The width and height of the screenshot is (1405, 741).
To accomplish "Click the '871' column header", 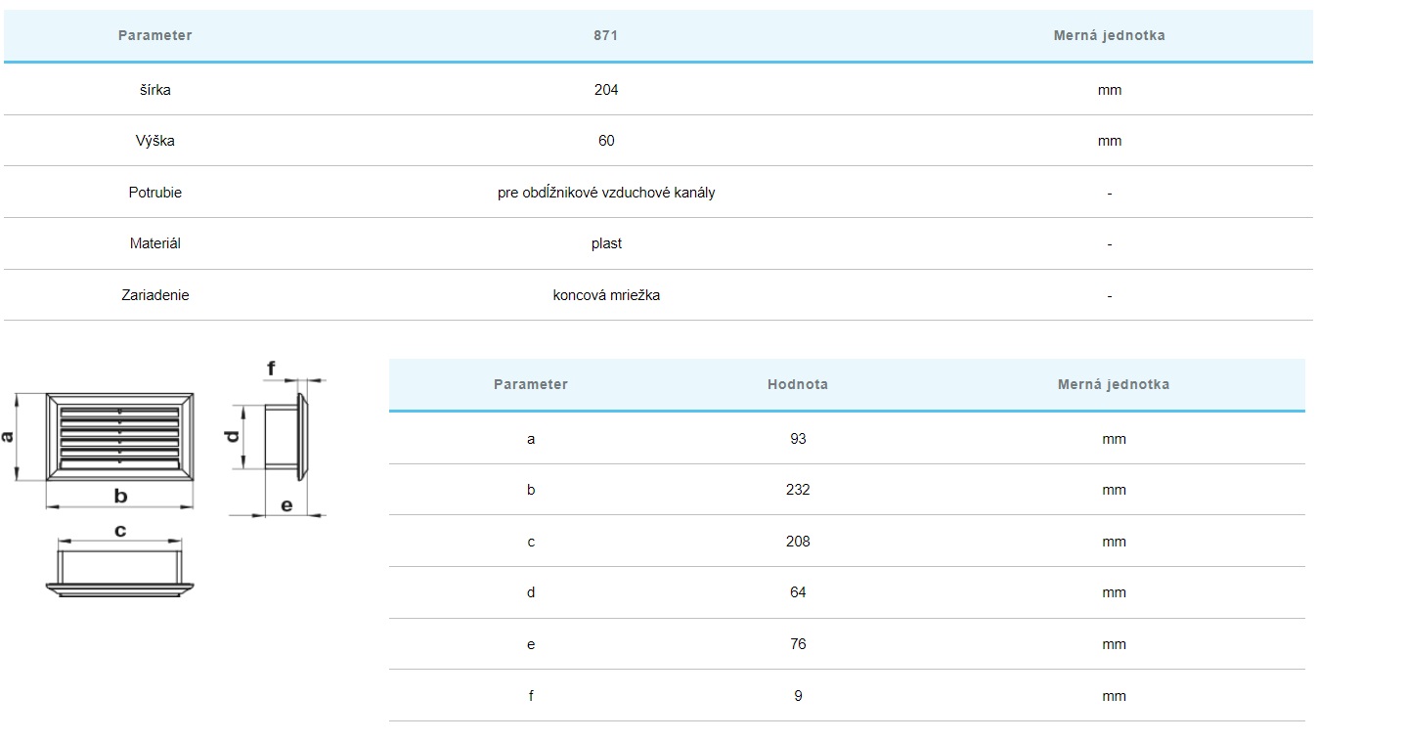I will point(606,35).
